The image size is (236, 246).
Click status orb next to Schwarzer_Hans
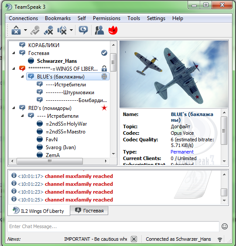pyautogui.click(x=31, y=61)
